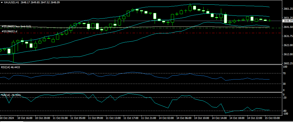Click the %R(14) indicator label
Screen dimensions: 293x122
pos(11,95)
